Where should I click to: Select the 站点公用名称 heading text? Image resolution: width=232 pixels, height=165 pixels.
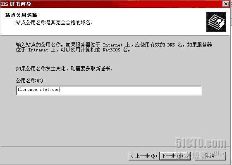click(22, 15)
